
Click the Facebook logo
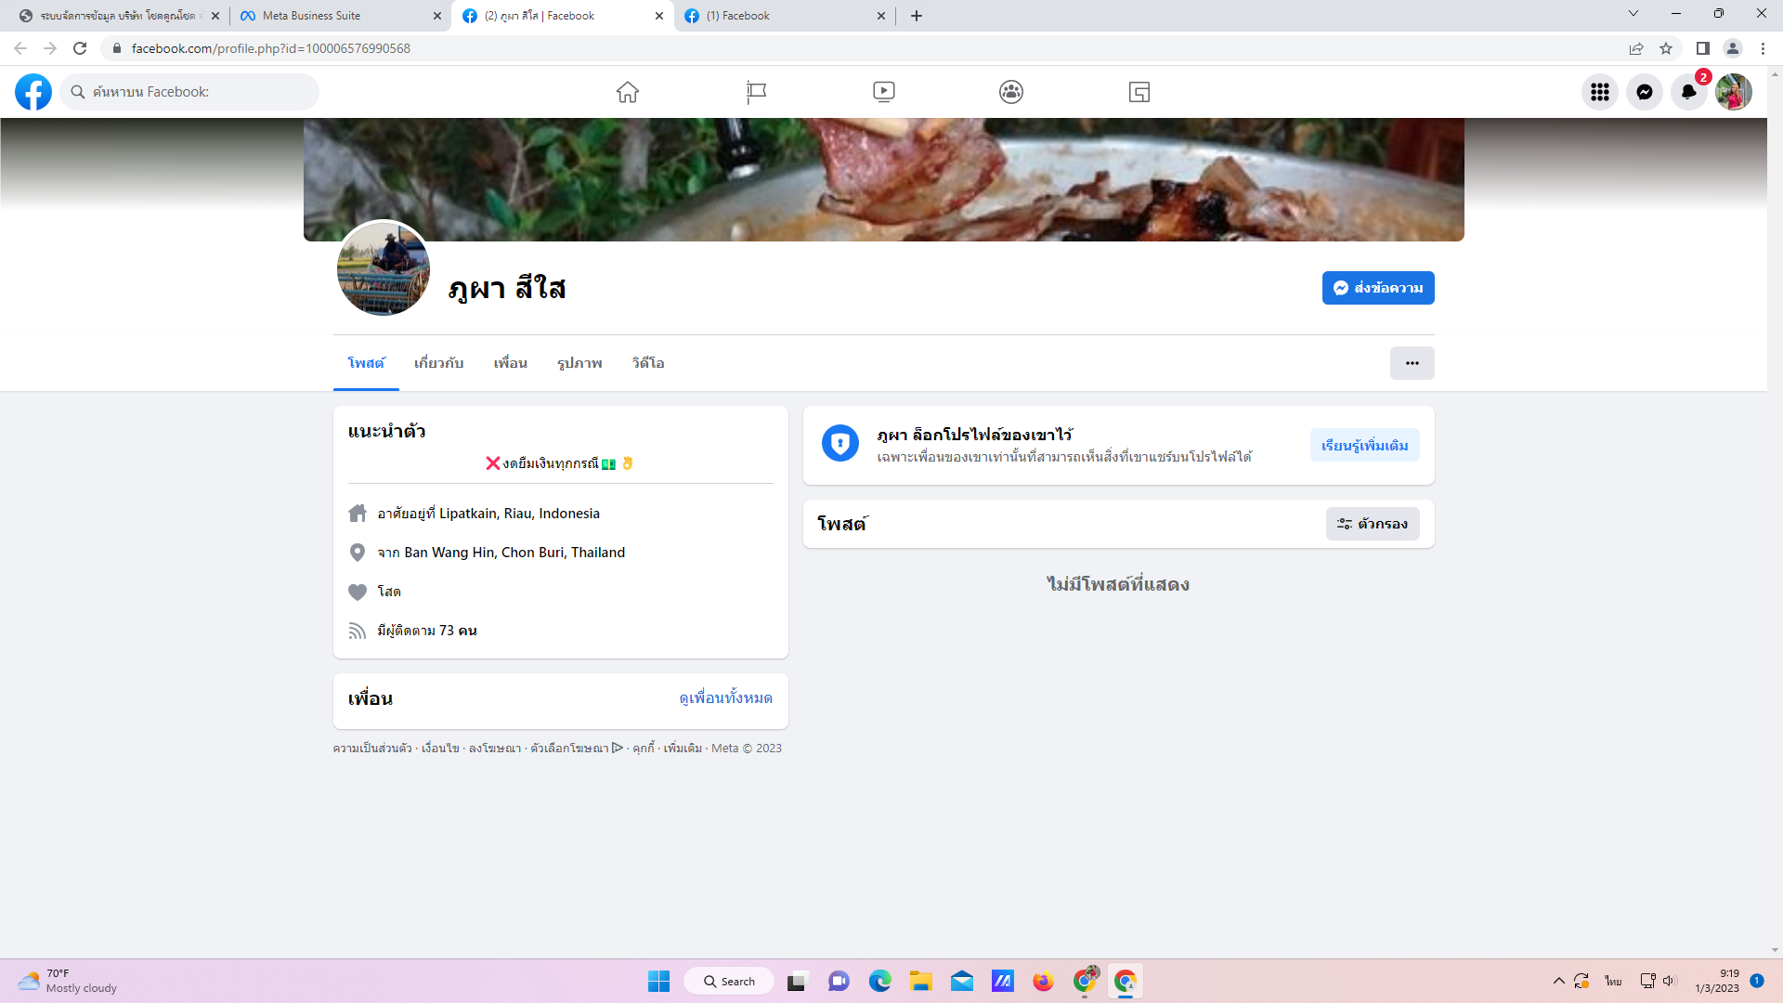[x=33, y=92]
